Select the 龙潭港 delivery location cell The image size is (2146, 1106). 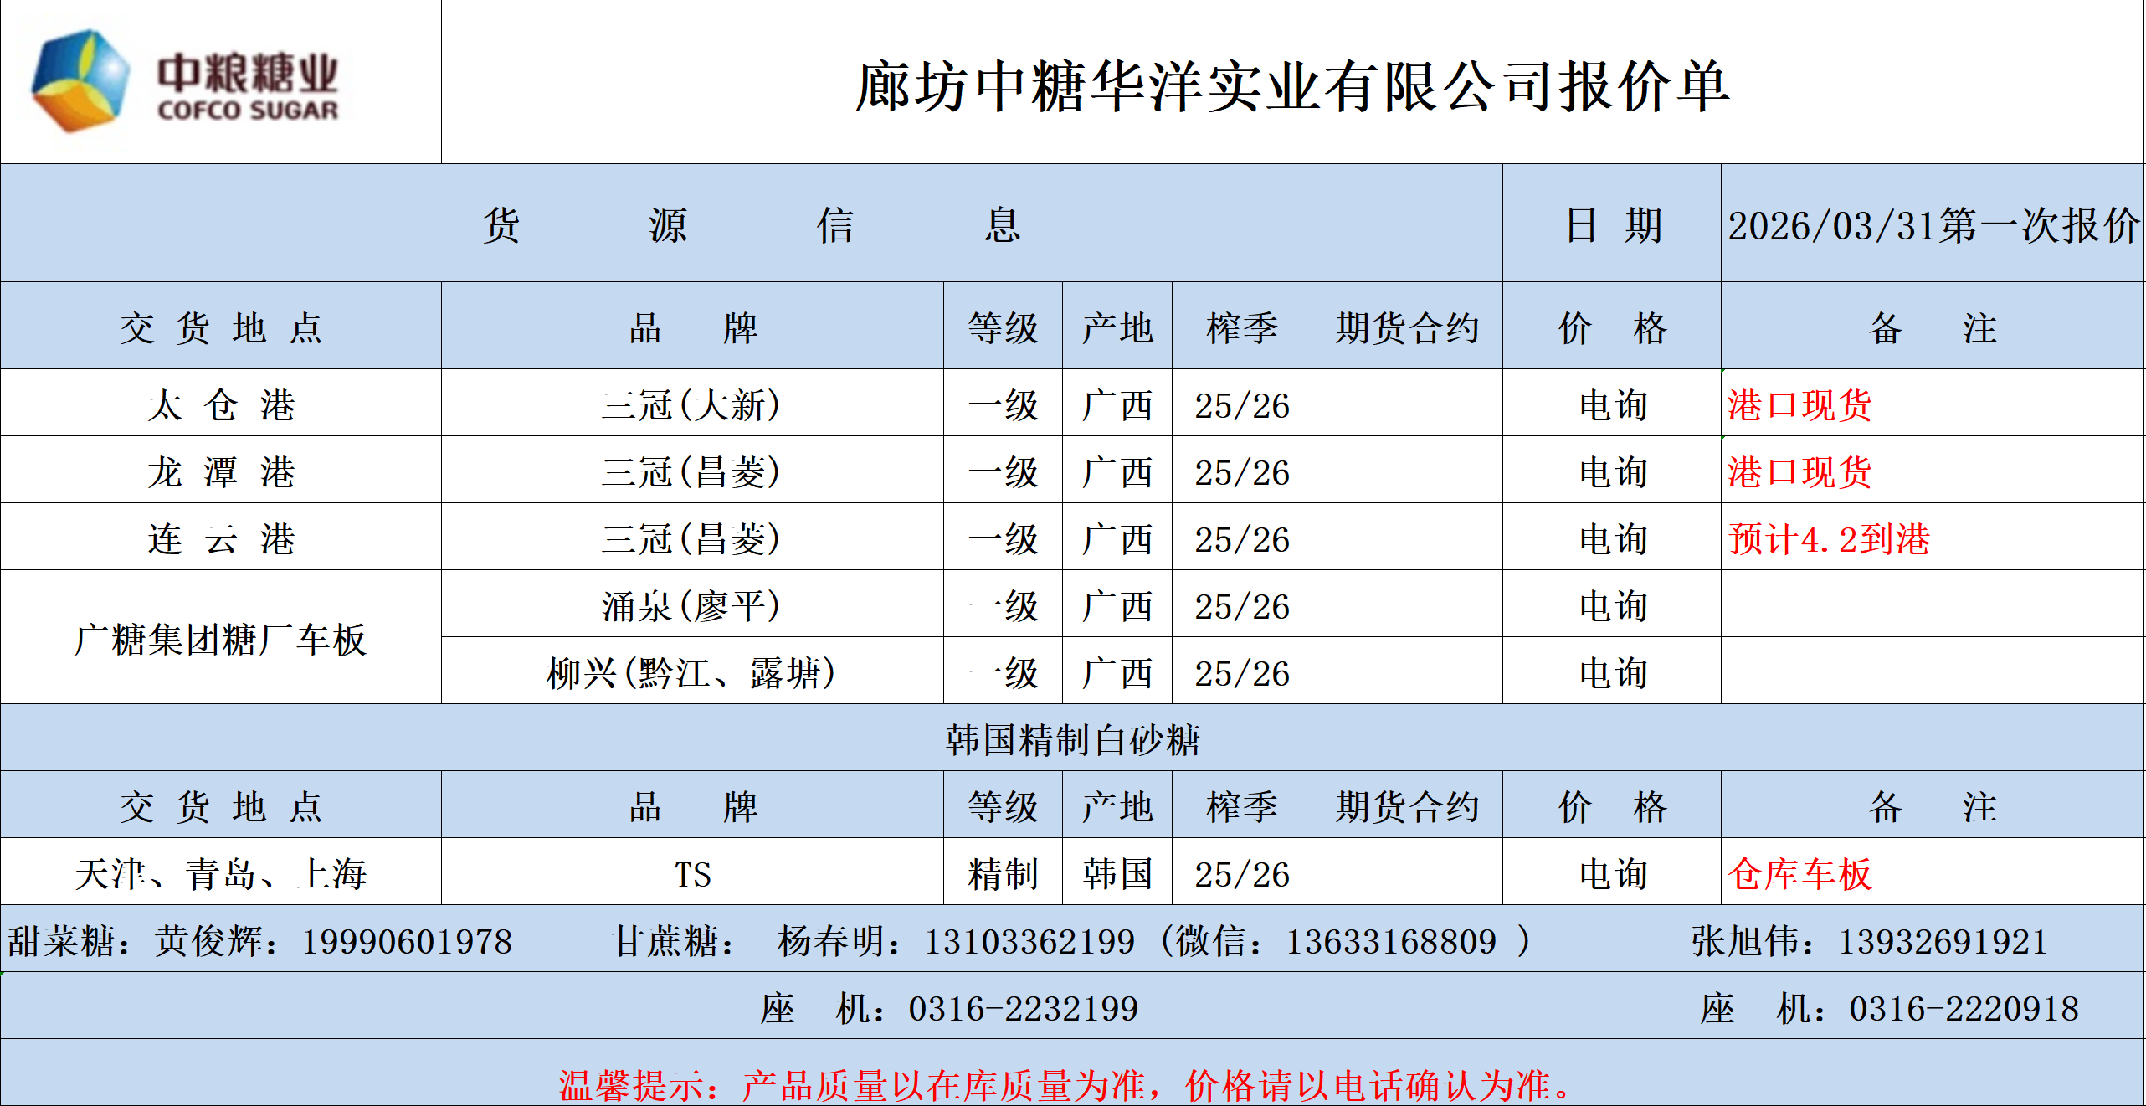pos(221,471)
